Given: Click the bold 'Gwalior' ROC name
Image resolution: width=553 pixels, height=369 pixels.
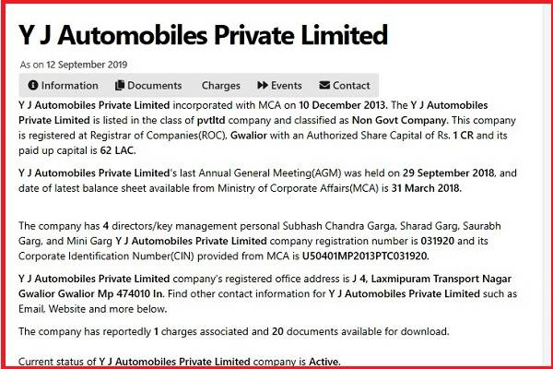Looking at the screenshot, I should coord(249,136).
